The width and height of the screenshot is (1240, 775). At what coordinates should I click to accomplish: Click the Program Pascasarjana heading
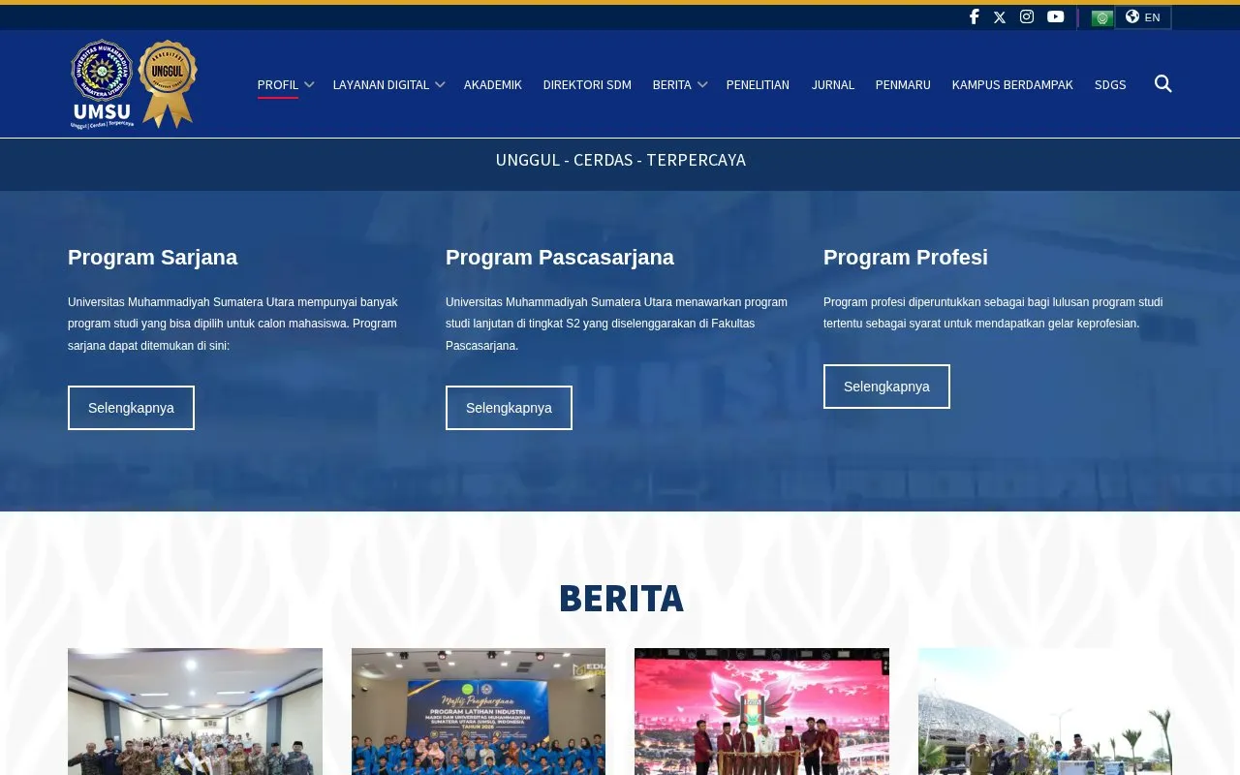(x=560, y=258)
